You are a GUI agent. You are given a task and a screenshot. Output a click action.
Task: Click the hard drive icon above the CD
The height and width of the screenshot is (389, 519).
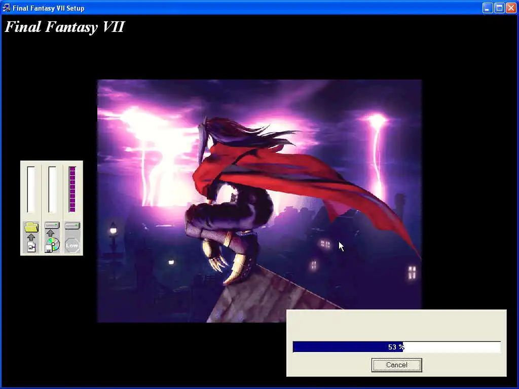52,225
